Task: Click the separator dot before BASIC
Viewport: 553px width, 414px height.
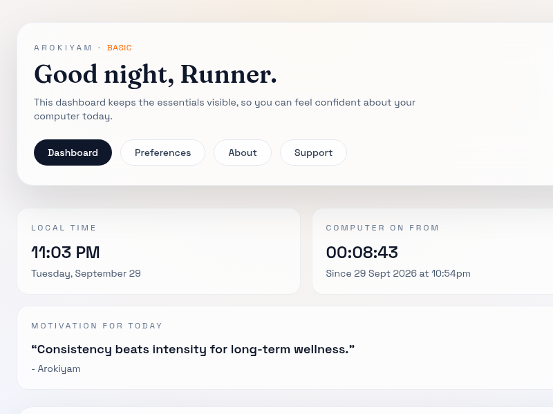Action: tap(100, 48)
